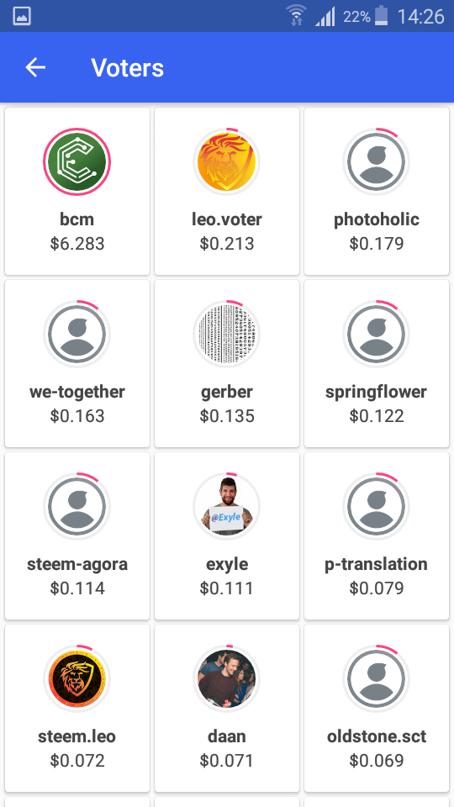
Task: Select photoholic's default profile avatar
Action: click(377, 161)
